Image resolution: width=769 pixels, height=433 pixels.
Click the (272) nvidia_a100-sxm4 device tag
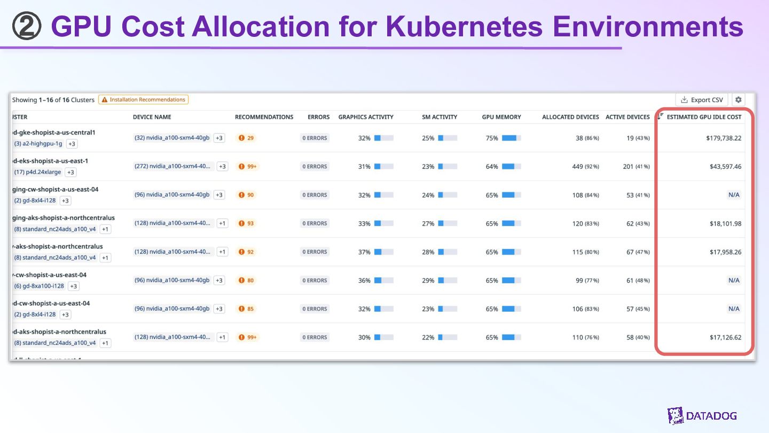[174, 166]
